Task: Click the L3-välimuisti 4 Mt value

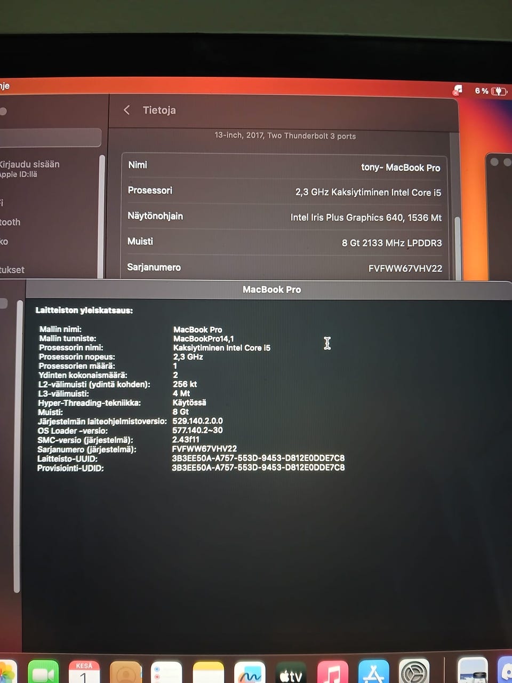Action: pyautogui.click(x=181, y=393)
